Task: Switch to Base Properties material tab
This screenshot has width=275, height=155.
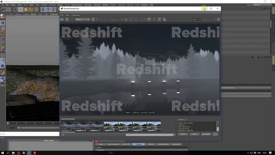Action: pyautogui.click(x=113, y=144)
